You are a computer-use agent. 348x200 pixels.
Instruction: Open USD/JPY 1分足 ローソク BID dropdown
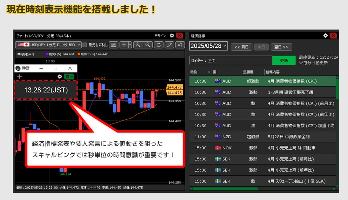[48, 45]
